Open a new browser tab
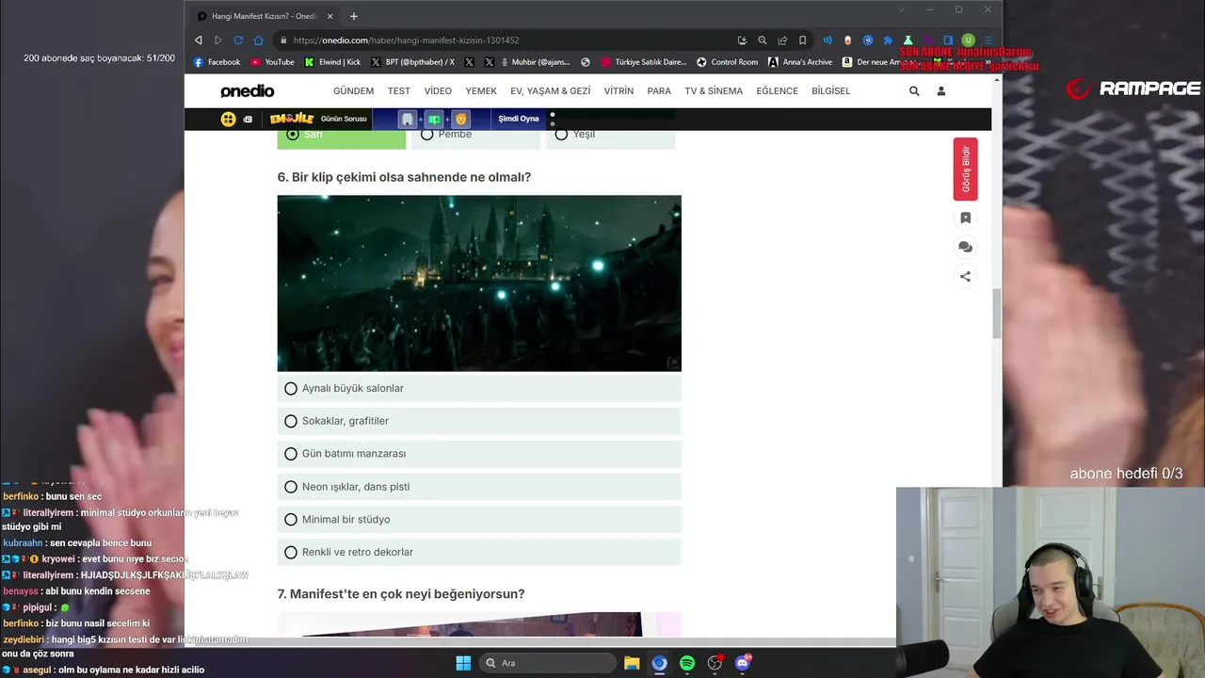 [x=354, y=16]
